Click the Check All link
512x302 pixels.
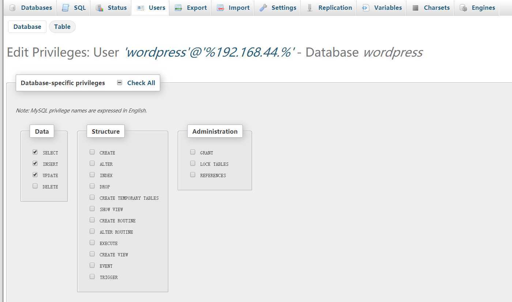(x=141, y=83)
